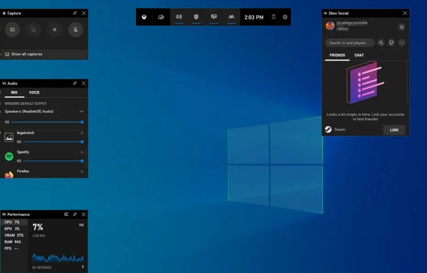
Task: Click the WINDOWS DEFAULT OUTPUT label
Action: tap(26, 103)
